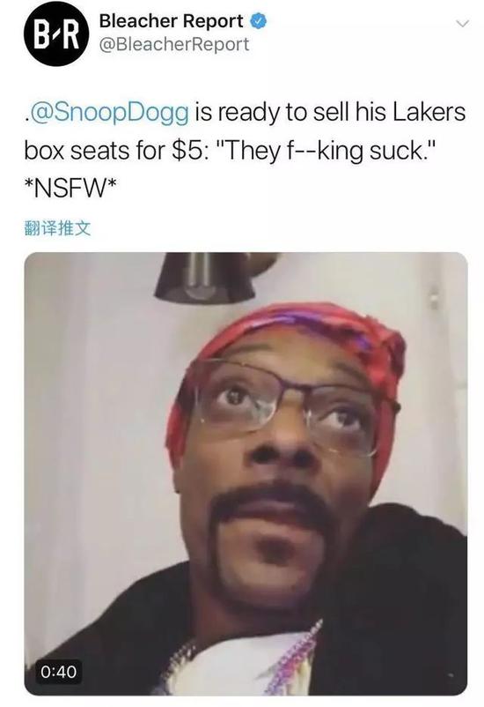This screenshot has width=484, height=707.
Task: Play the Snoop Dogg video
Action: [246, 473]
